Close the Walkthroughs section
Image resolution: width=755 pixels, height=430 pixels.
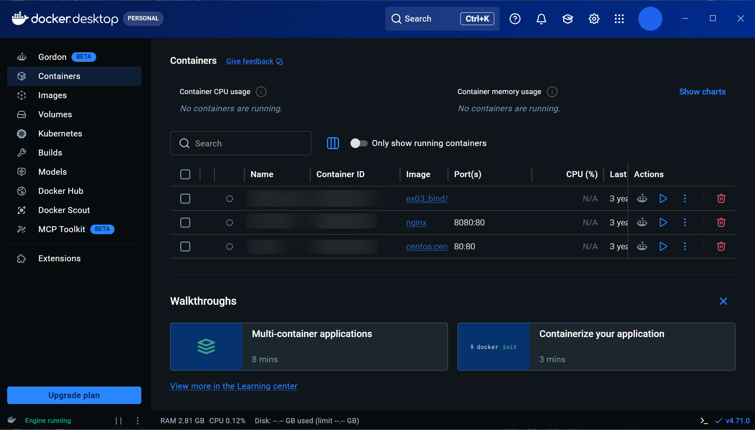tap(723, 301)
